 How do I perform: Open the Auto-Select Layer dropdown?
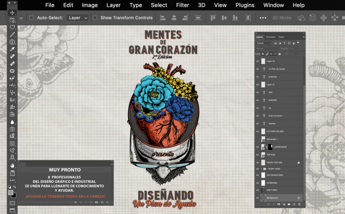(x=77, y=18)
